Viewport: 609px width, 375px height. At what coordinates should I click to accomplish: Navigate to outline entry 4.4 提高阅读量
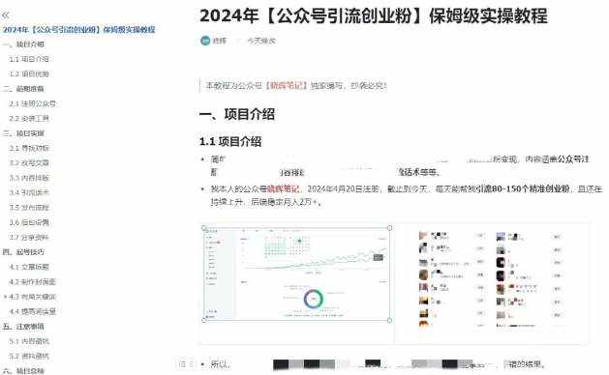coord(33,311)
